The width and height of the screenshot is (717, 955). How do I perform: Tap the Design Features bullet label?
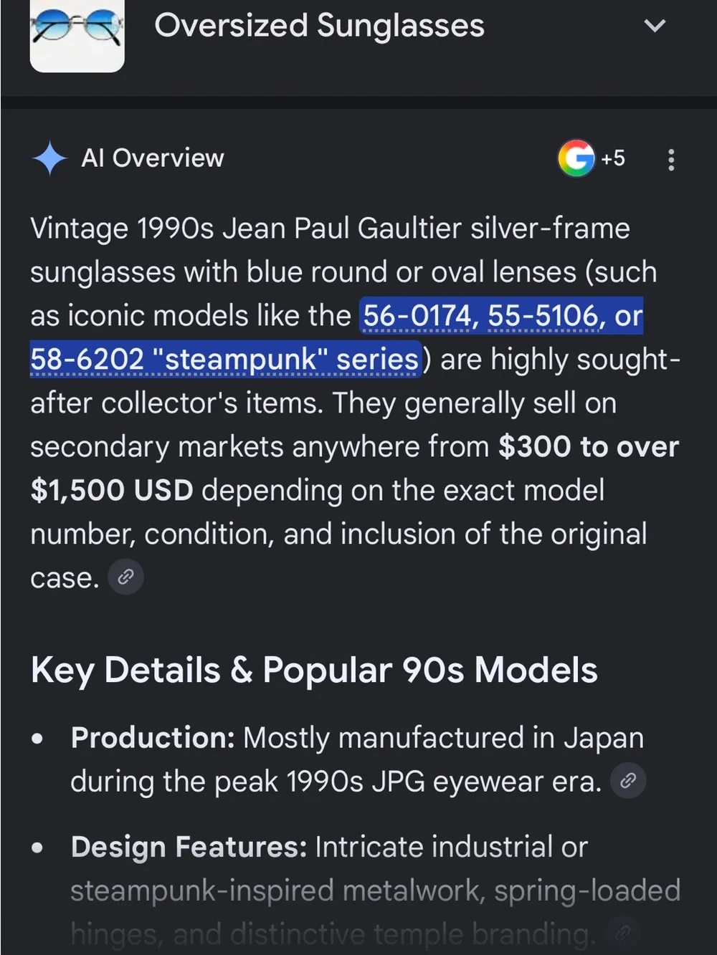pos(189,847)
